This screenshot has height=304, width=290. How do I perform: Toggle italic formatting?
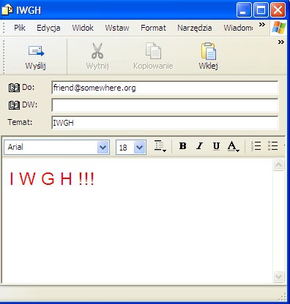point(200,146)
